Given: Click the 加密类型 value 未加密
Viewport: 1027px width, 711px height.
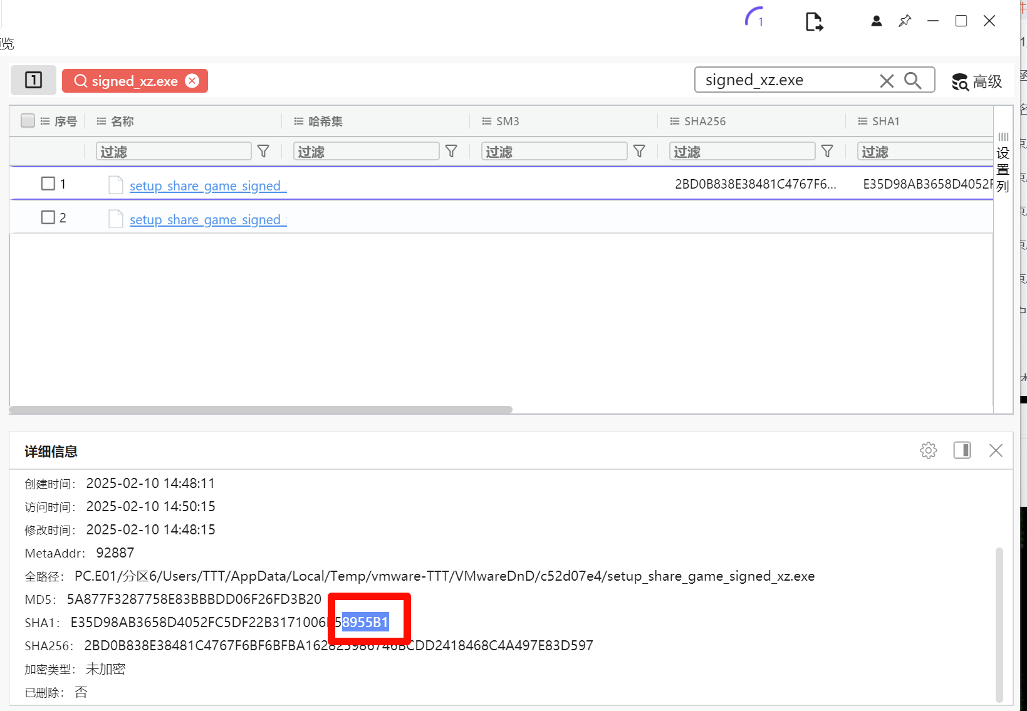Looking at the screenshot, I should [x=105, y=669].
